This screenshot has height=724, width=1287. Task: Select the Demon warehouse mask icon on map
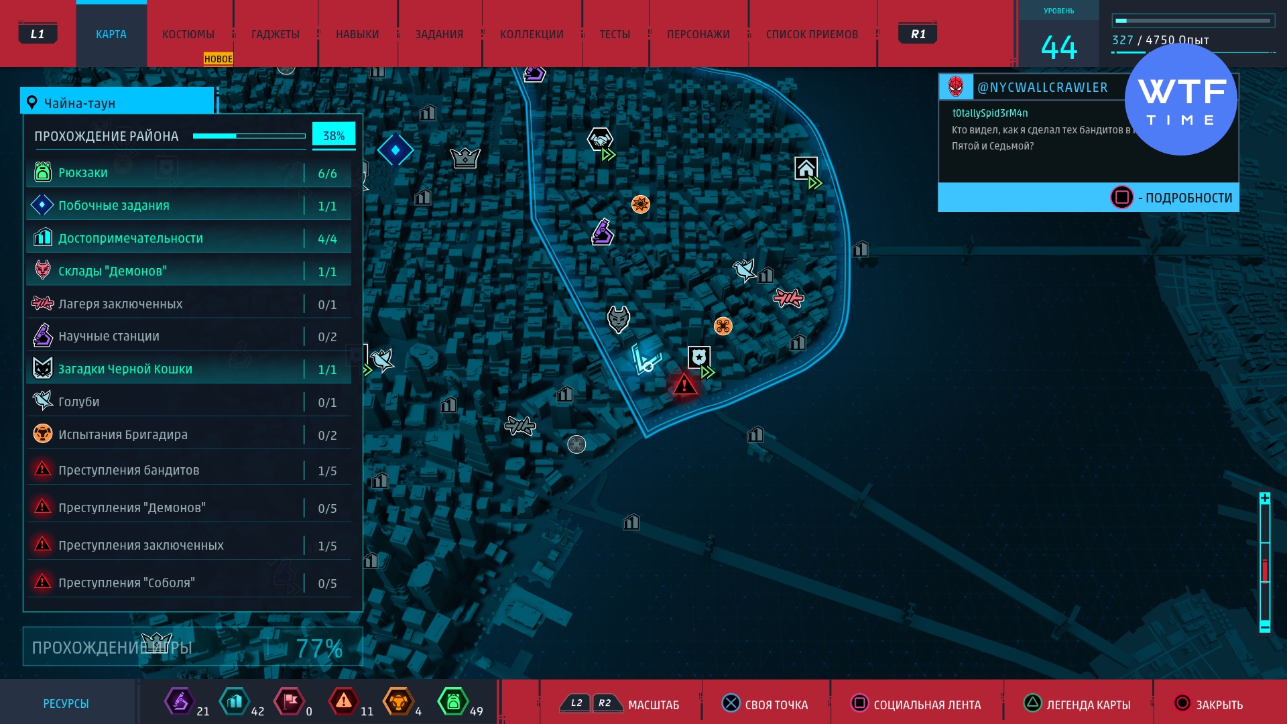click(618, 319)
